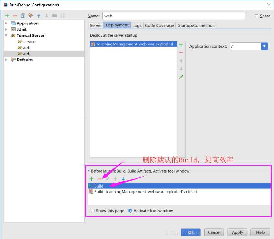Move configuration up in left toolbar
The width and height of the screenshot is (274, 239).
pyautogui.click(x=39, y=16)
